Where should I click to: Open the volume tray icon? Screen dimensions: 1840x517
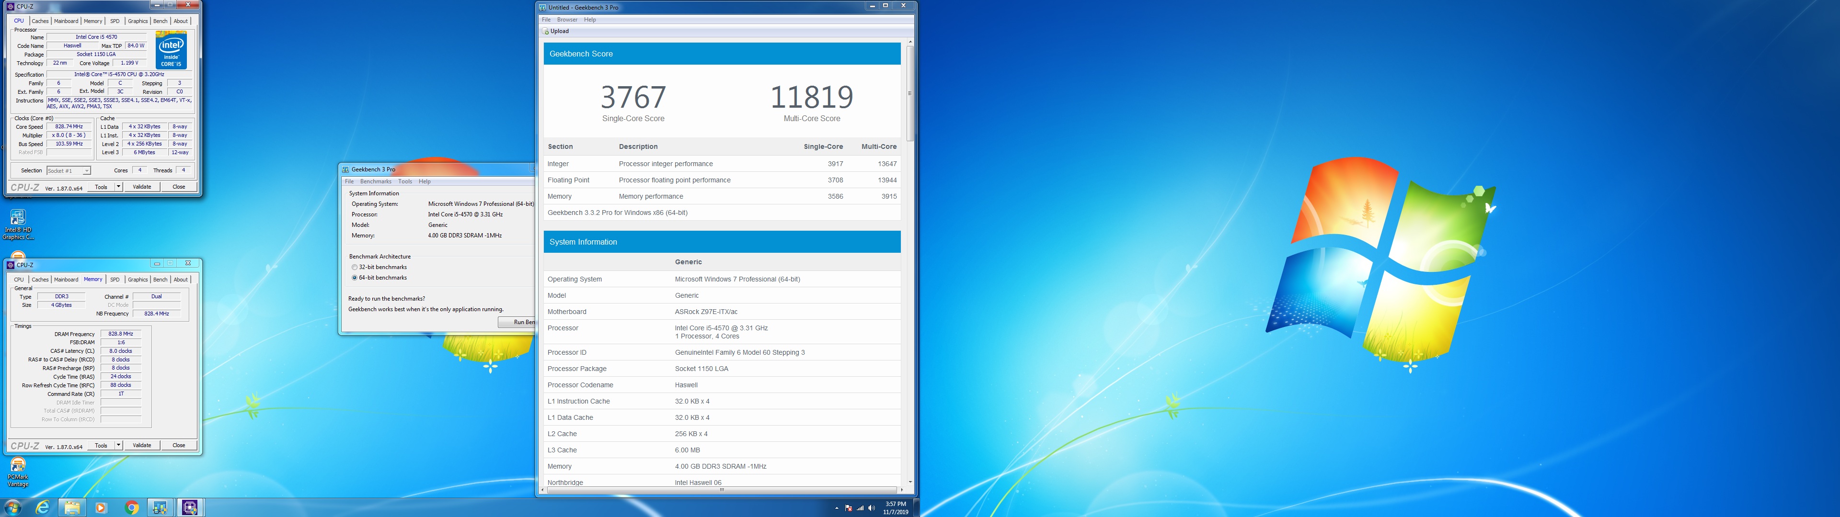872,508
